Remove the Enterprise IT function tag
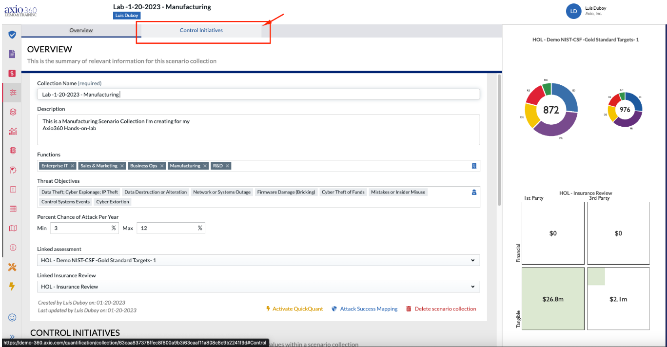667x347 pixels. (73, 166)
